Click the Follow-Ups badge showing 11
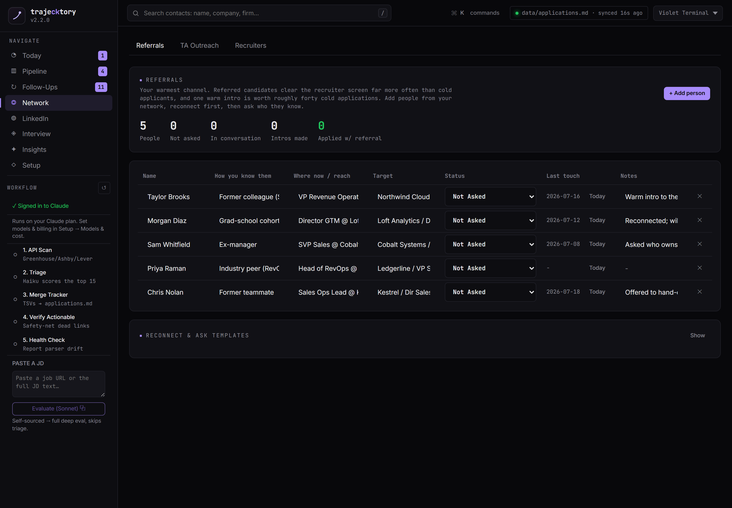The height and width of the screenshot is (508, 732). pos(101,87)
